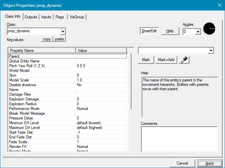
Task: Click the Mark button
Action: pyautogui.click(x=146, y=60)
